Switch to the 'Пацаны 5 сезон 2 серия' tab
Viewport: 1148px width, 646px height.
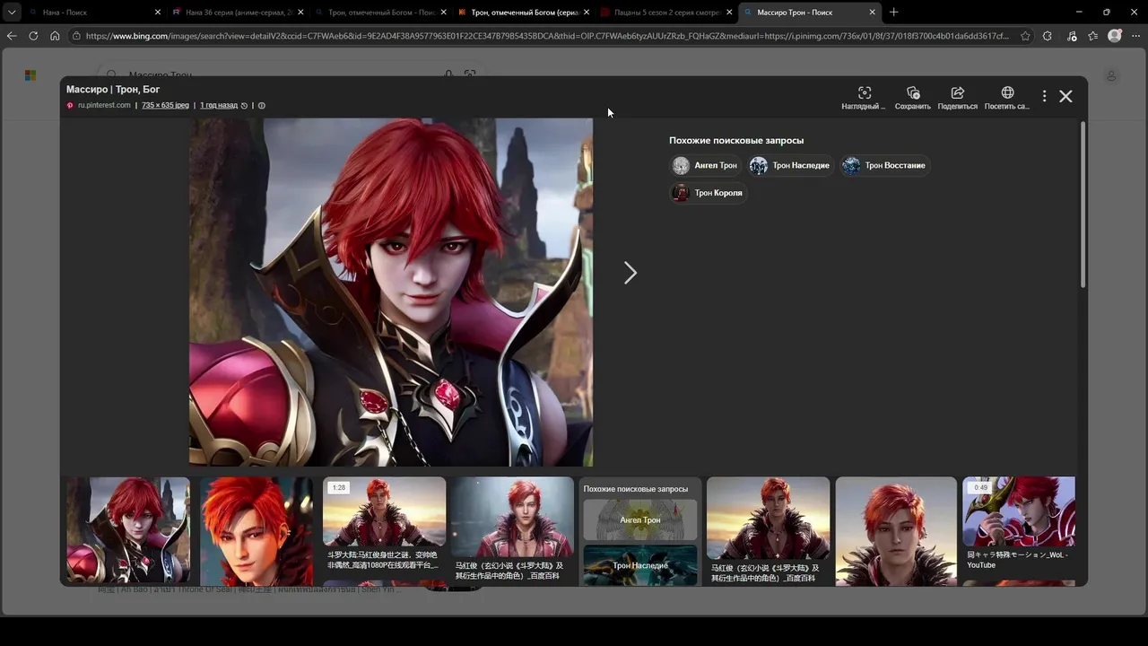[665, 13]
